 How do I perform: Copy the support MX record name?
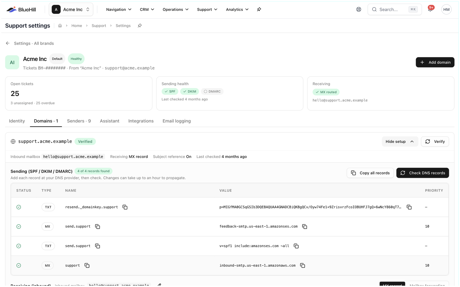pyautogui.click(x=87, y=265)
